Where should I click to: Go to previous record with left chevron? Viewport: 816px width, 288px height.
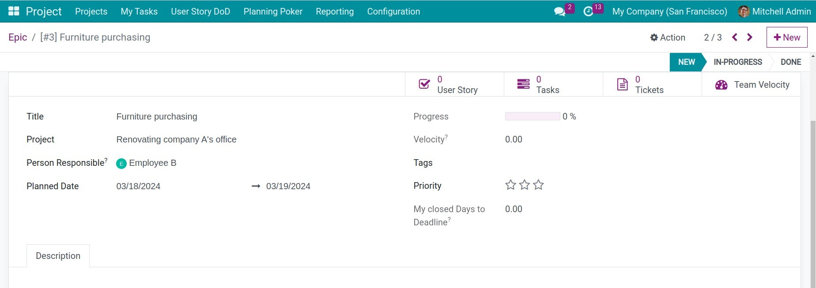735,37
